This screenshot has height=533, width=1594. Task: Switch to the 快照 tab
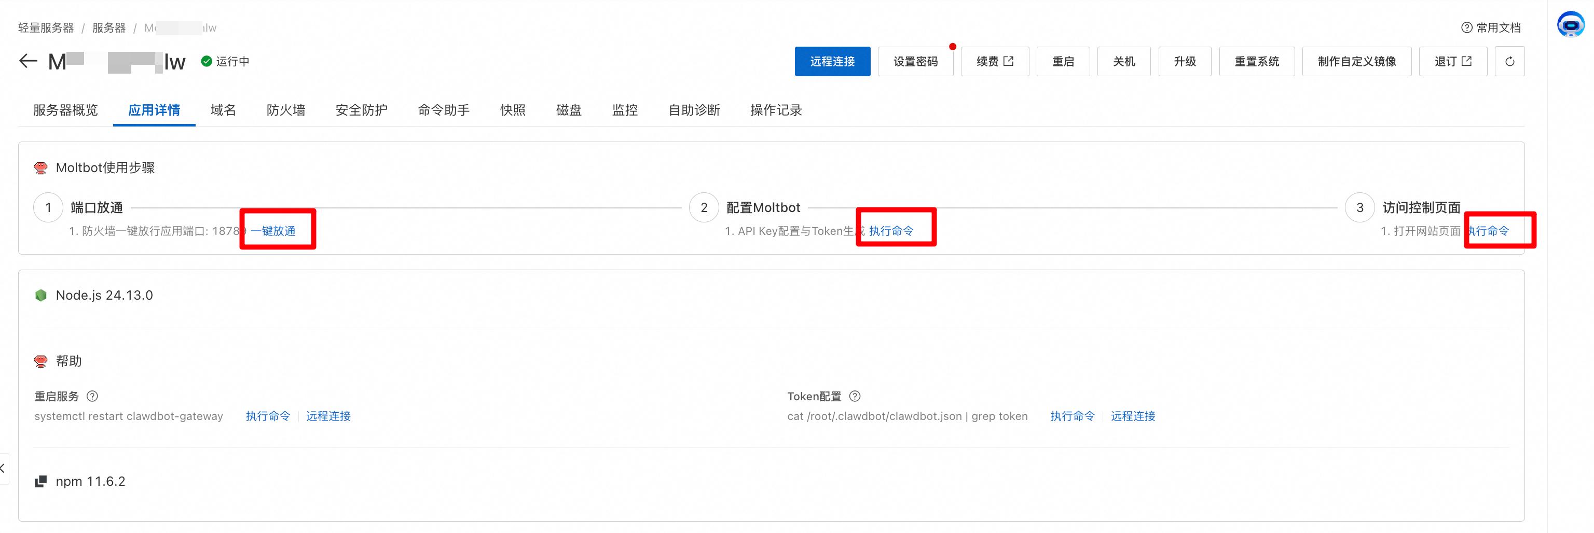(512, 110)
